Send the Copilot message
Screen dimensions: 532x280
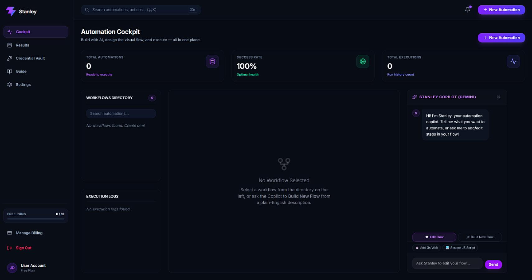pos(493,264)
